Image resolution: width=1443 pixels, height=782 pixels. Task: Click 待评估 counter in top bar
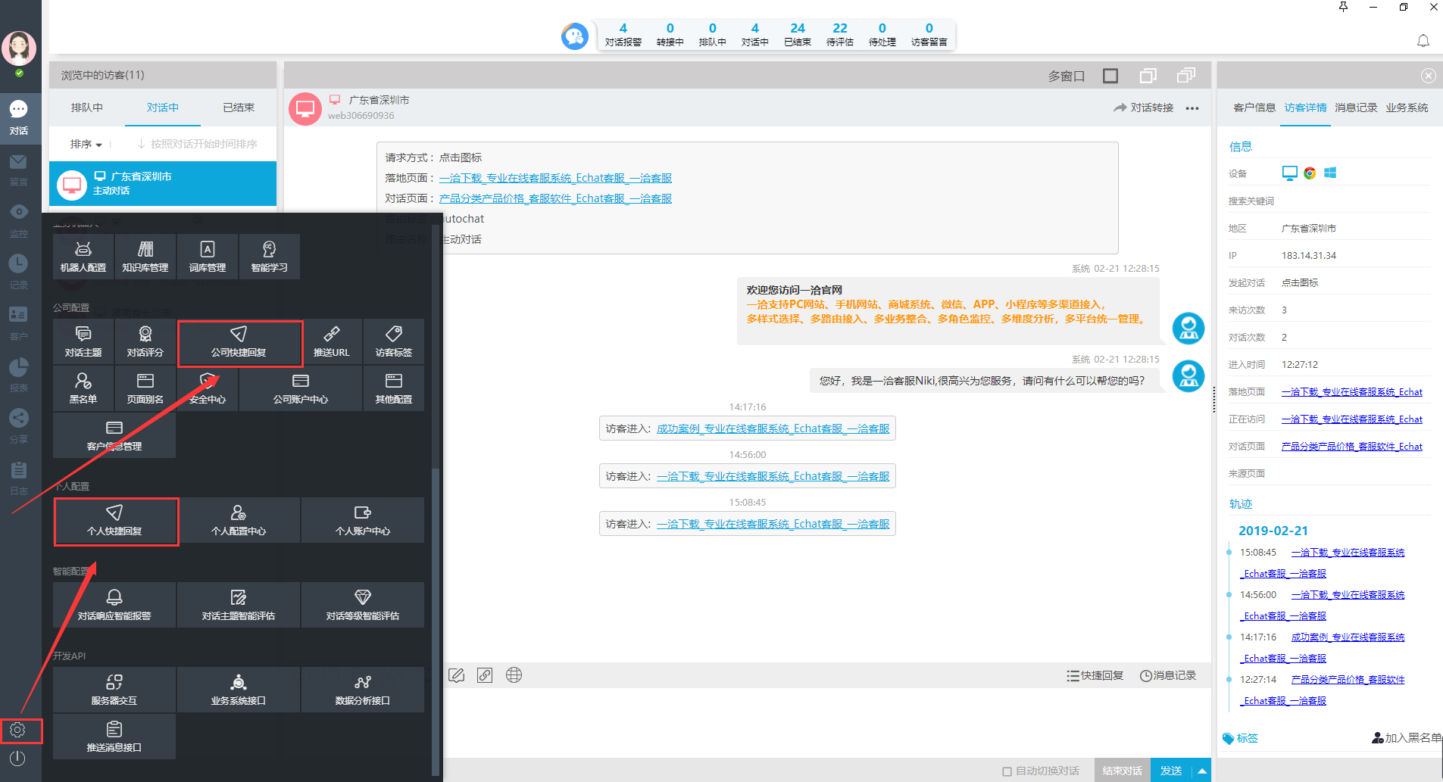point(839,35)
